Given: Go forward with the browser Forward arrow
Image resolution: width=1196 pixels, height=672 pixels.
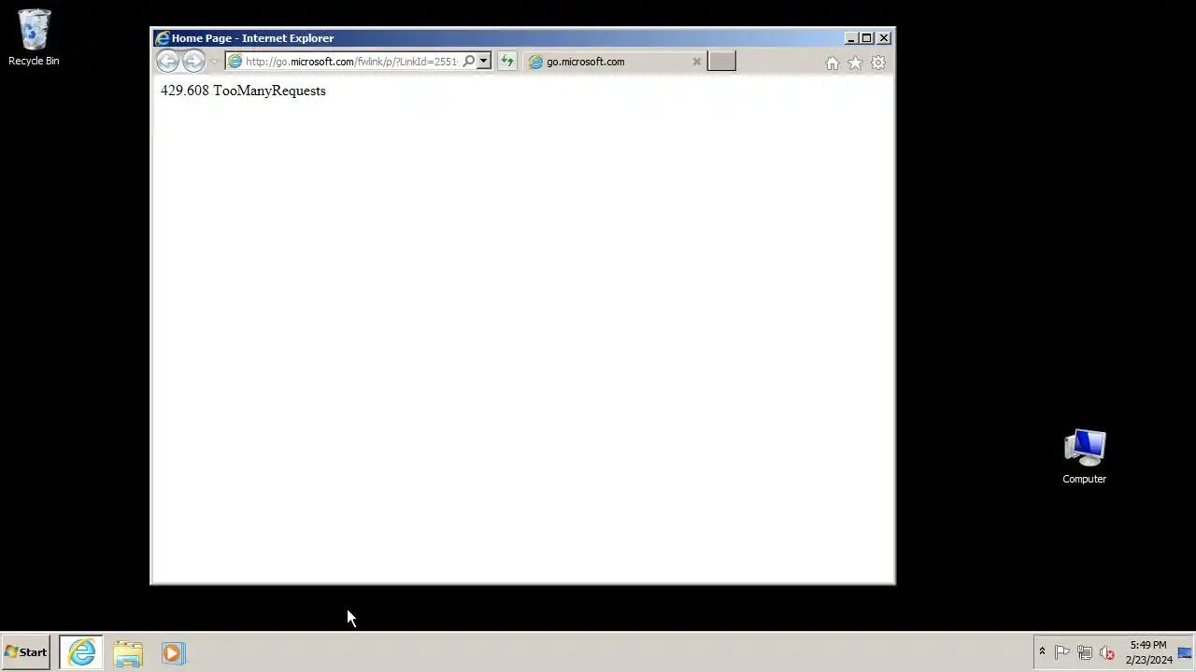Looking at the screenshot, I should (x=193, y=62).
